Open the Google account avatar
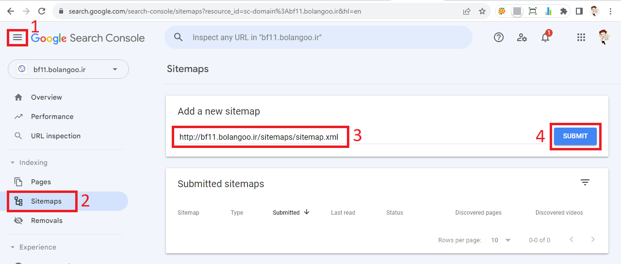 604,37
